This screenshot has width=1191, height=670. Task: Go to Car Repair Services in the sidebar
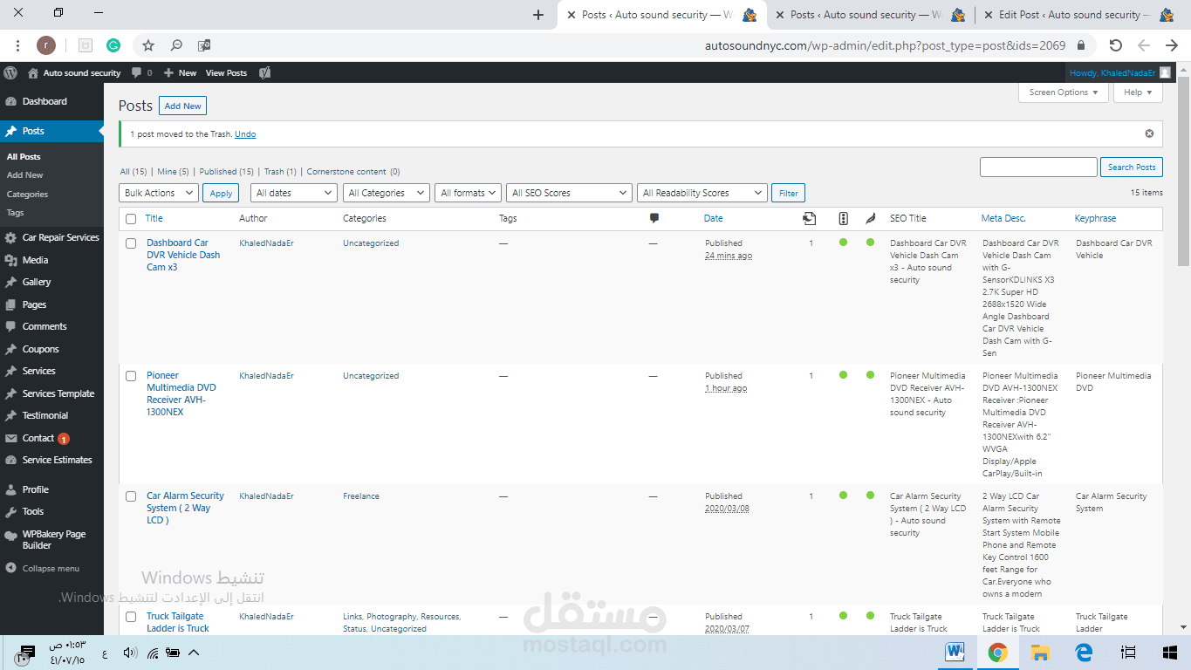[52, 237]
